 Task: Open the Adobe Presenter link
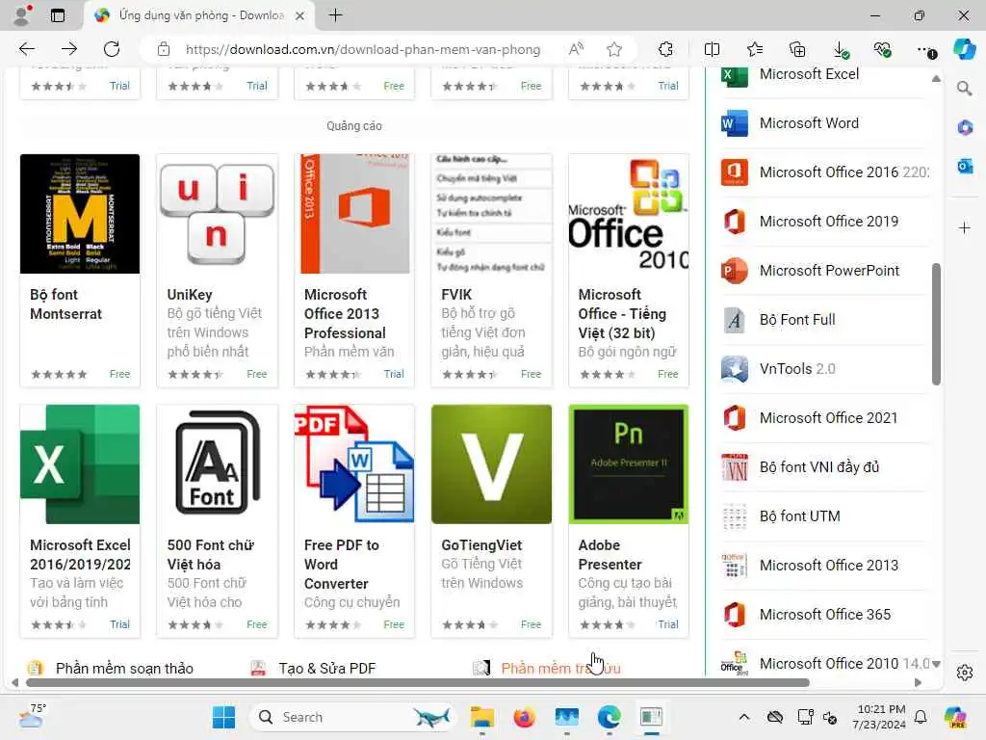(610, 554)
